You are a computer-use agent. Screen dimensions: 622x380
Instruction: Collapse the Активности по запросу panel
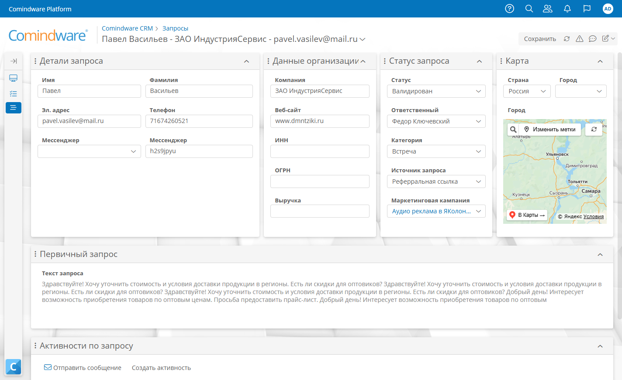click(x=600, y=346)
